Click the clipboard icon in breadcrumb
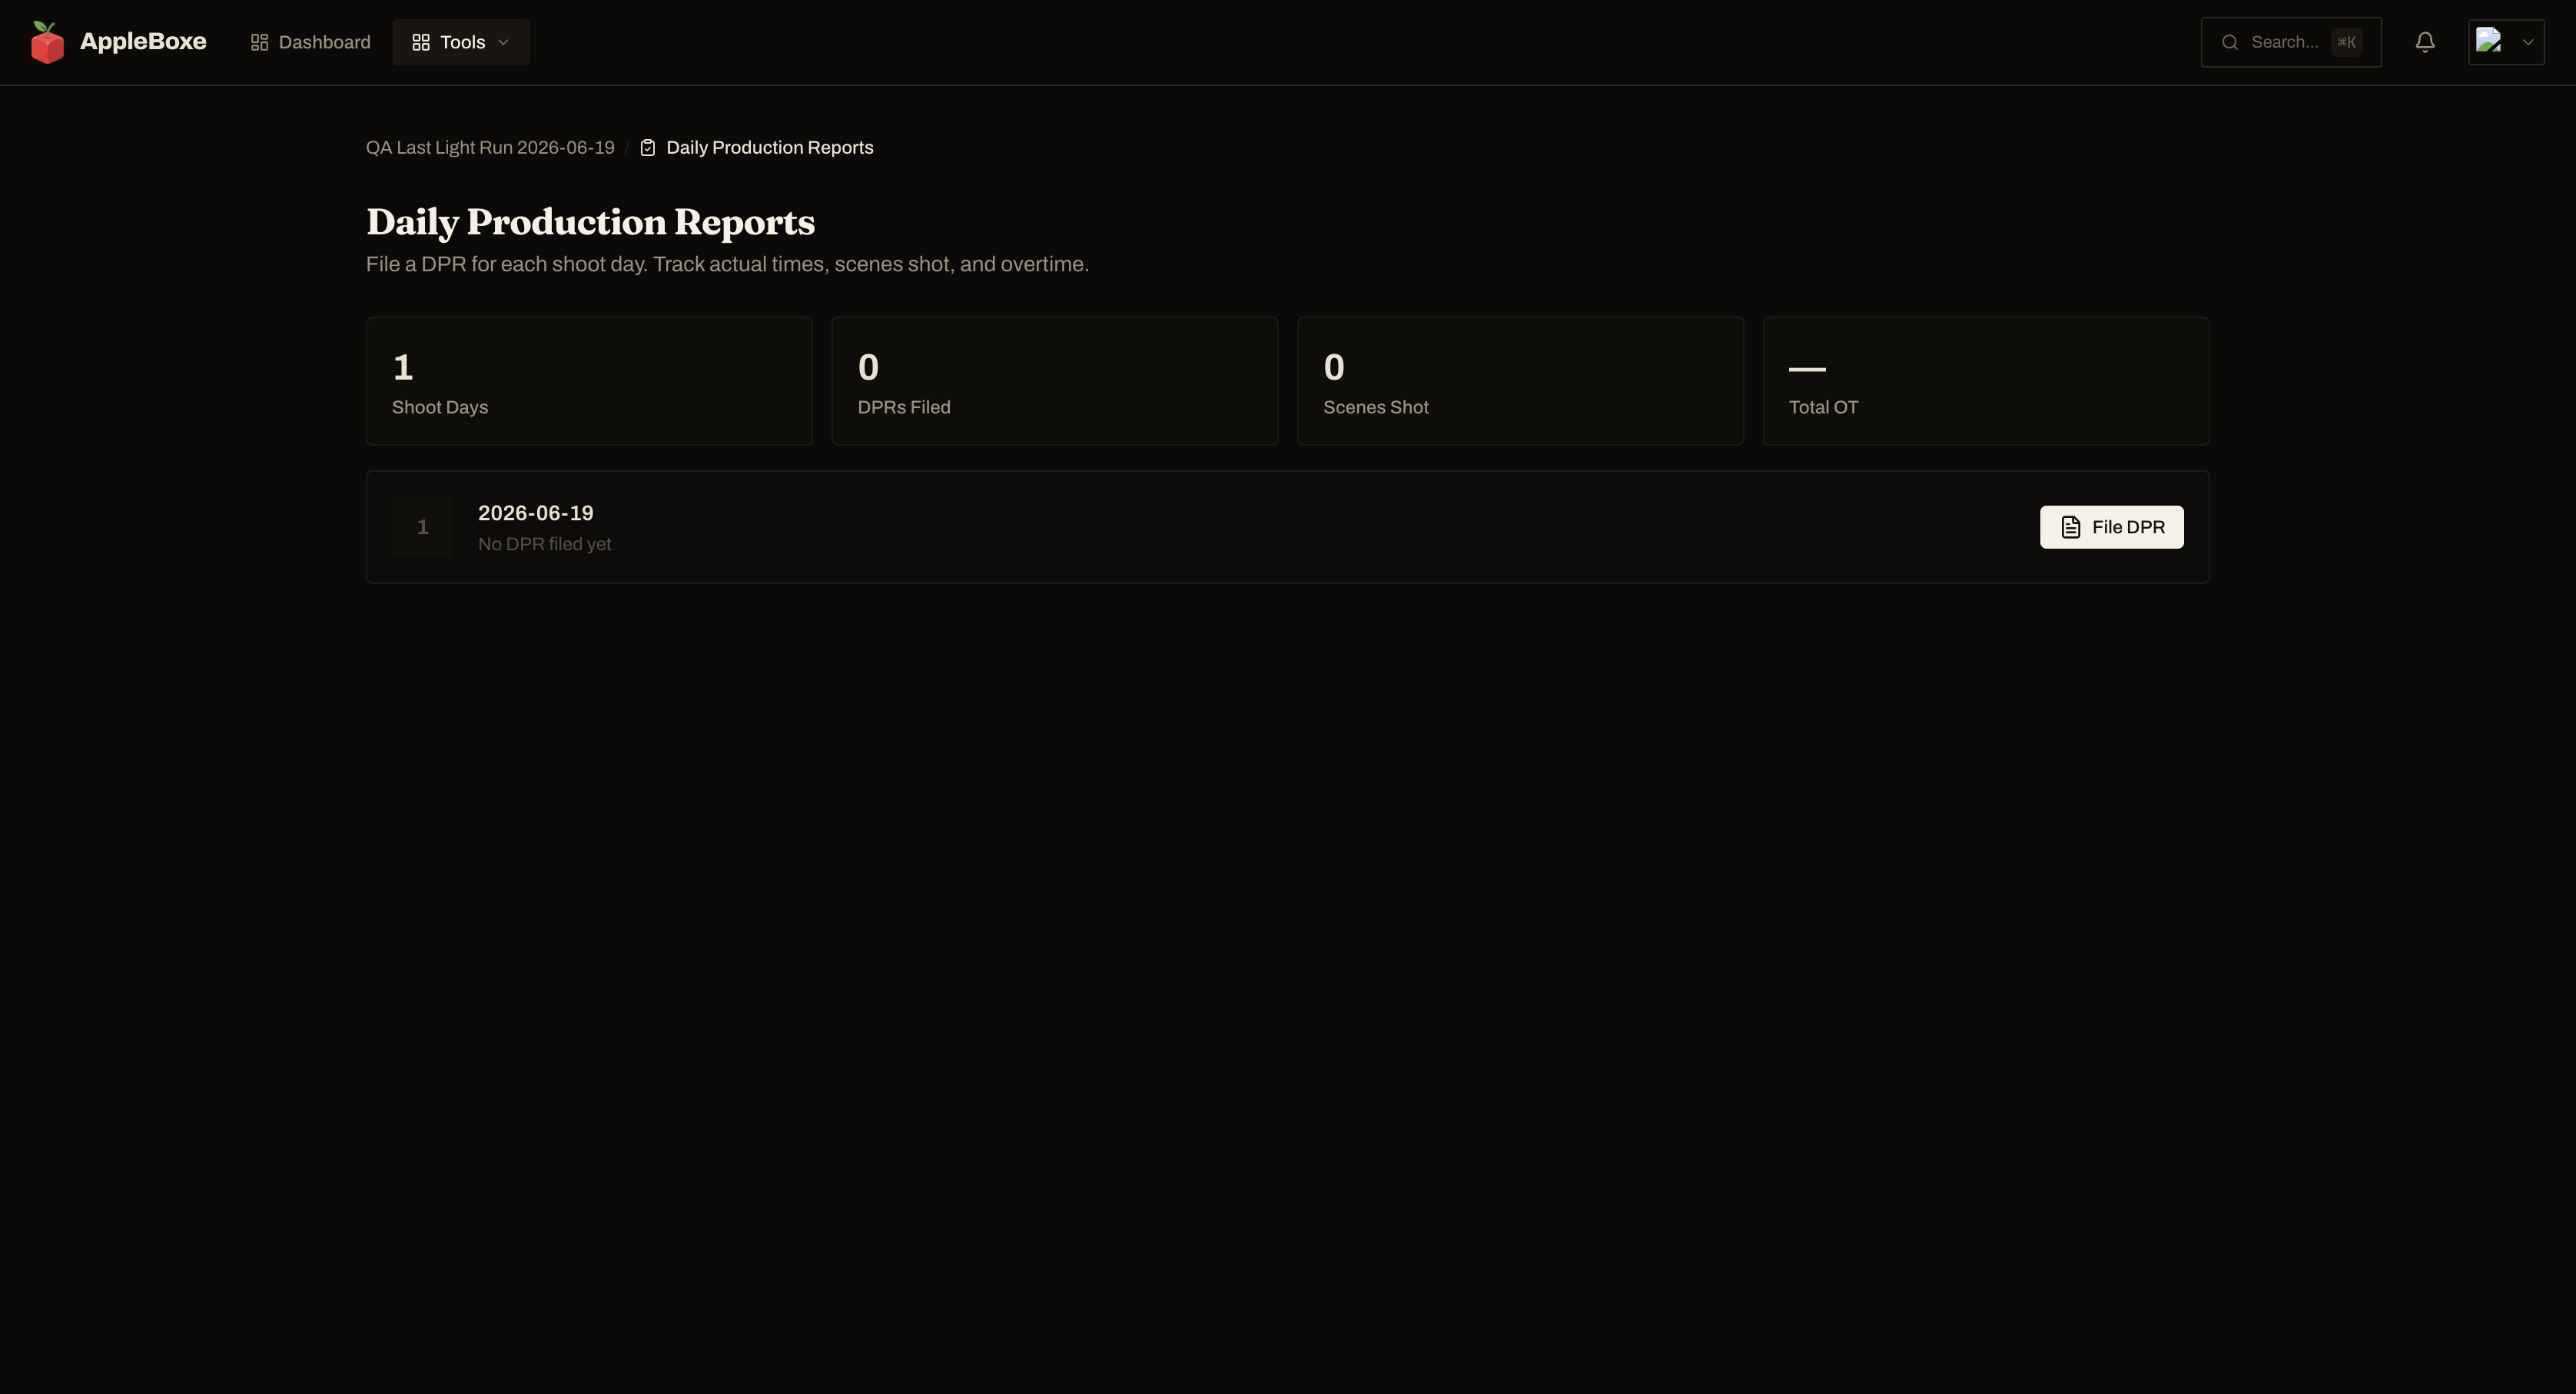 click(x=648, y=148)
